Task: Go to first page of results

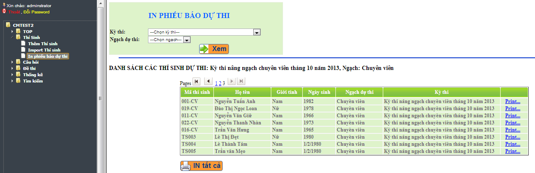Action: point(196,81)
